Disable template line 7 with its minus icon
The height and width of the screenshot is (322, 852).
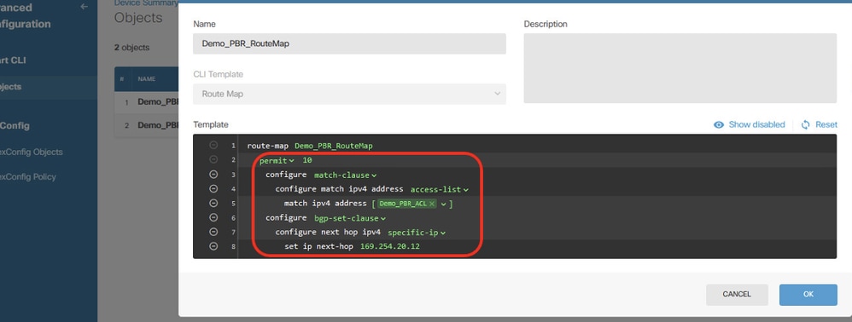click(x=213, y=232)
